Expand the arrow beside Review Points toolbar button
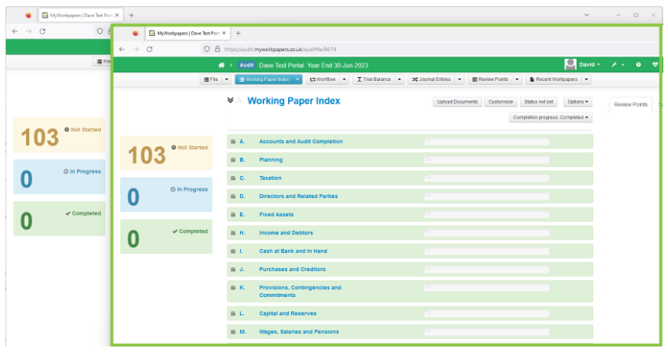 (x=517, y=79)
